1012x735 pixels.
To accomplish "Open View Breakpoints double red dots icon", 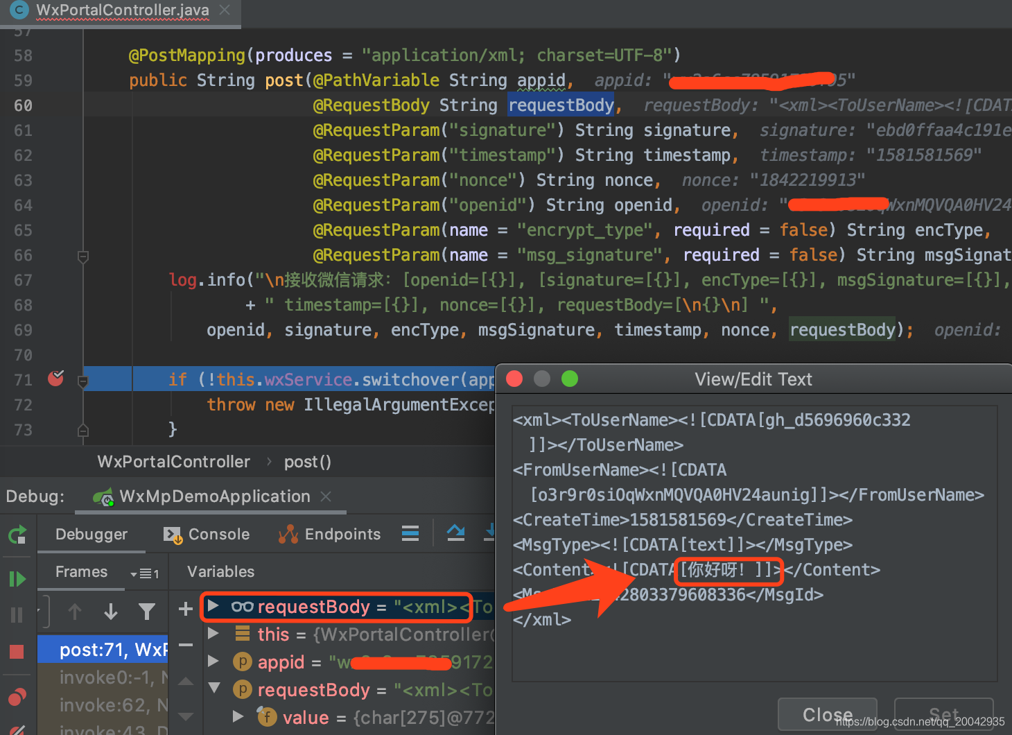I will 17,696.
